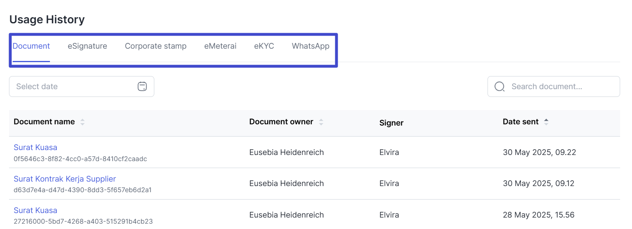Image resolution: width=632 pixels, height=229 pixels.
Task: Click the Signer column header
Action: click(391, 123)
